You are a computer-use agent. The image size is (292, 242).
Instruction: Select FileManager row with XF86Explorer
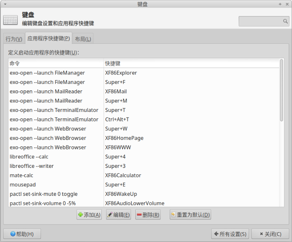pyautogui.click(x=144, y=73)
